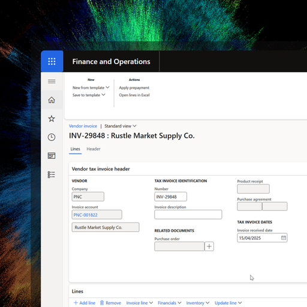Viewport: 307px width, 307px height.
Task: Click first Purchase agreement field
Action: coord(249,206)
